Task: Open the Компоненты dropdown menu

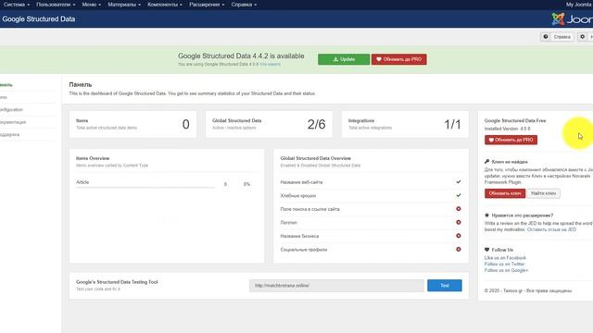Action: click(165, 5)
